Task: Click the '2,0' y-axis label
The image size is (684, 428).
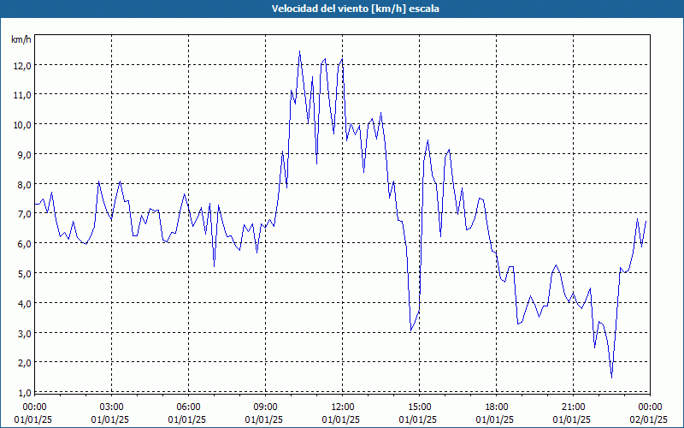Action: tap(24, 363)
